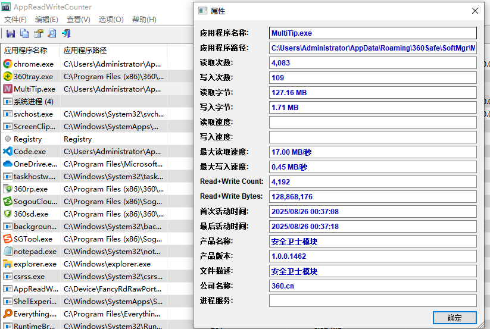Click the Save toolbar icon
Viewport: 490px width, 329px height.
coord(11,34)
